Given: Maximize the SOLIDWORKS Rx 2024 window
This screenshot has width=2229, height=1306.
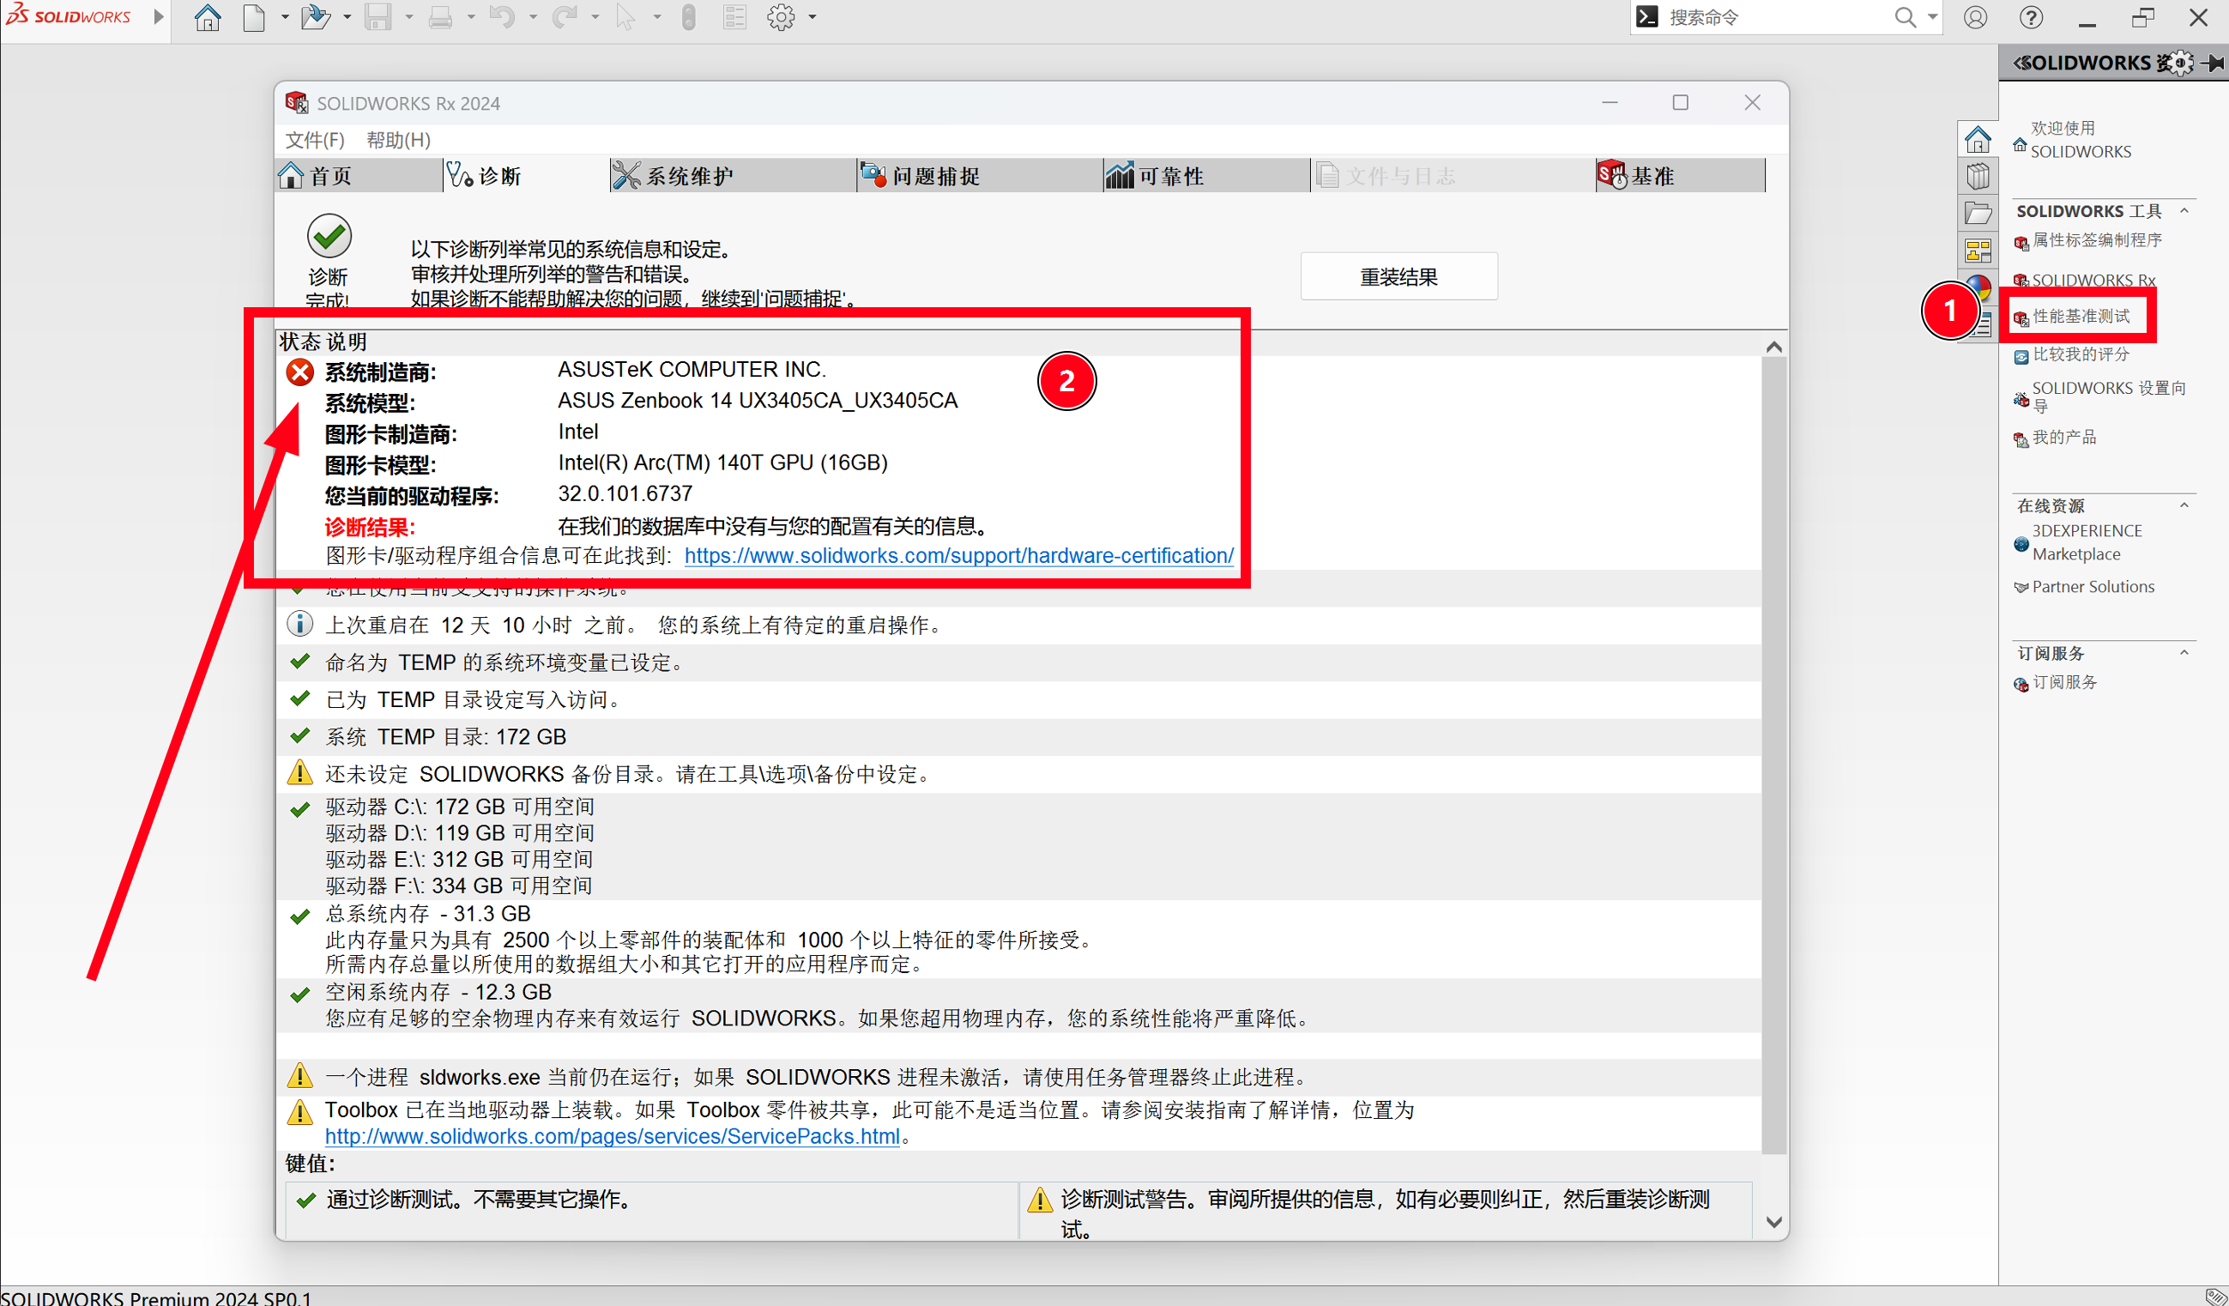Looking at the screenshot, I should [x=1681, y=103].
